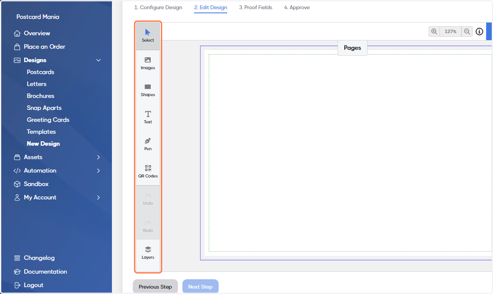Open Letters in the sidebar
493x294 pixels.
[37, 84]
